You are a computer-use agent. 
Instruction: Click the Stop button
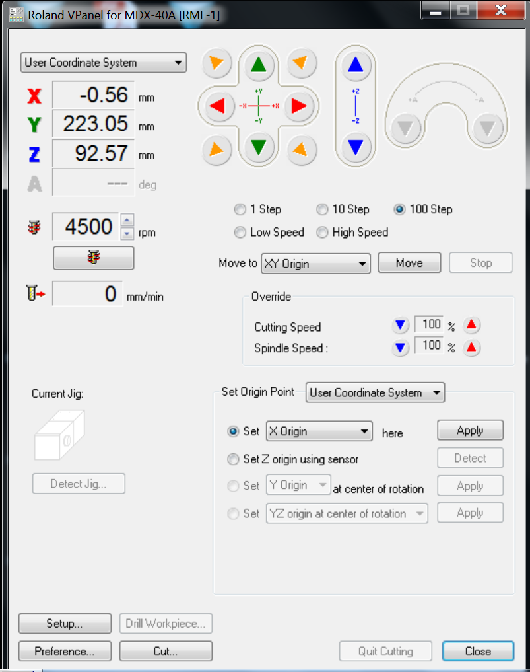[x=480, y=263]
